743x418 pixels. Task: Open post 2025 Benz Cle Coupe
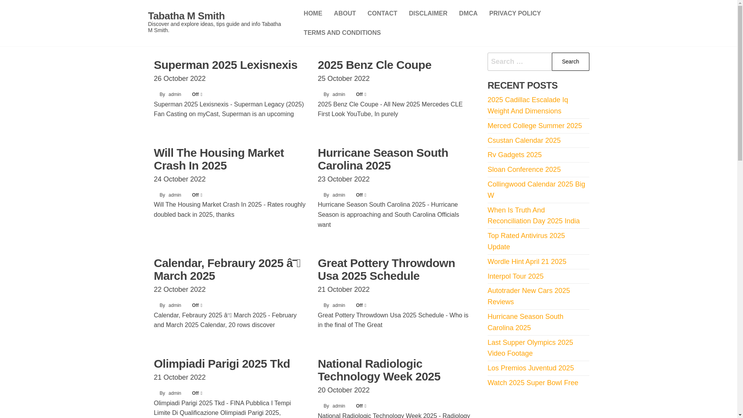374,65
